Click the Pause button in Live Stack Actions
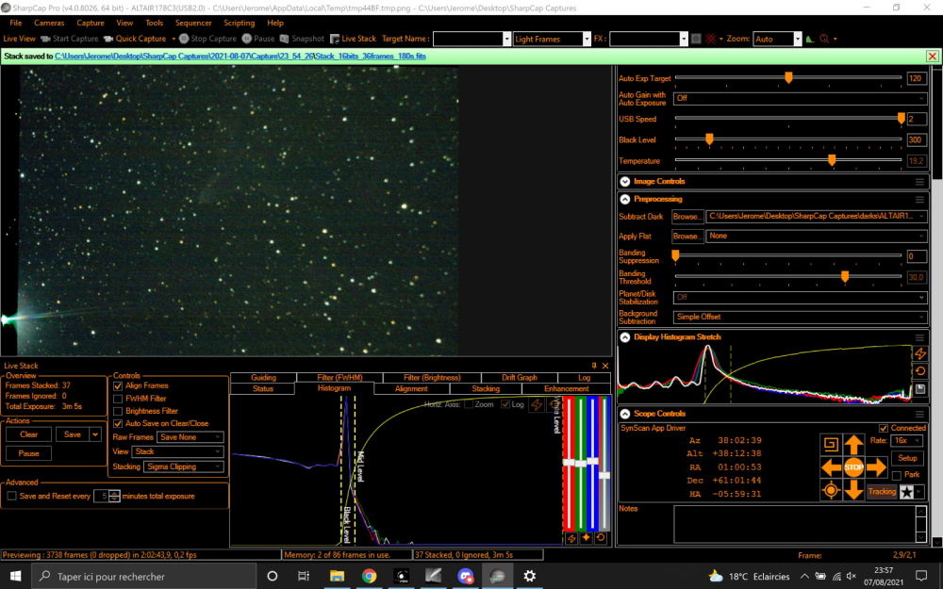 28,453
